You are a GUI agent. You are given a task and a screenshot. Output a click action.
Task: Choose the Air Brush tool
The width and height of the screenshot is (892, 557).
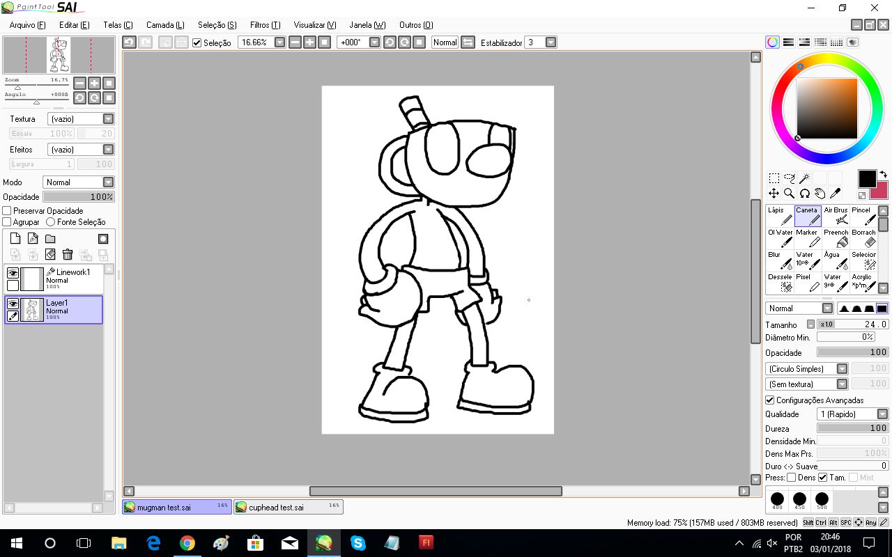pos(836,216)
